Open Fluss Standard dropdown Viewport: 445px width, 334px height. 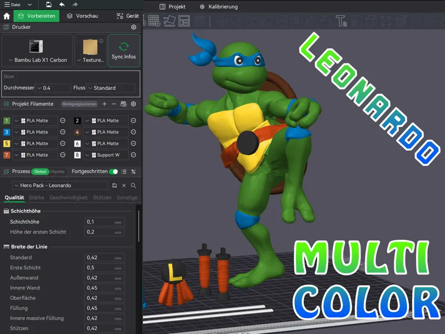pos(110,88)
